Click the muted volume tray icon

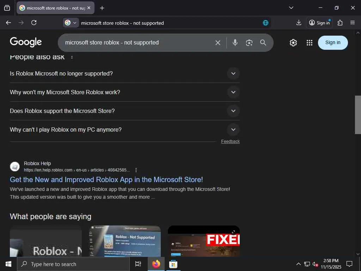(315, 264)
